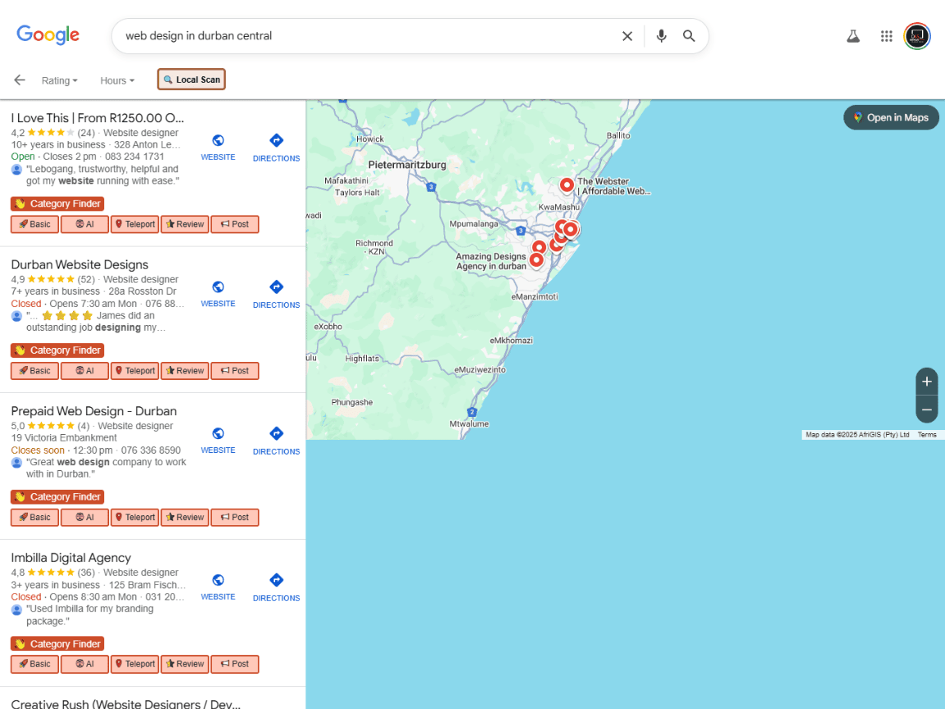Zoom in on the map
Image resolution: width=945 pixels, height=709 pixels.
[x=926, y=382]
